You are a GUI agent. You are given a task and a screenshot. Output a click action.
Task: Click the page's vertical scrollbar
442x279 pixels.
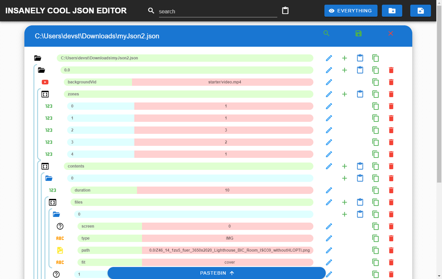[439, 93]
